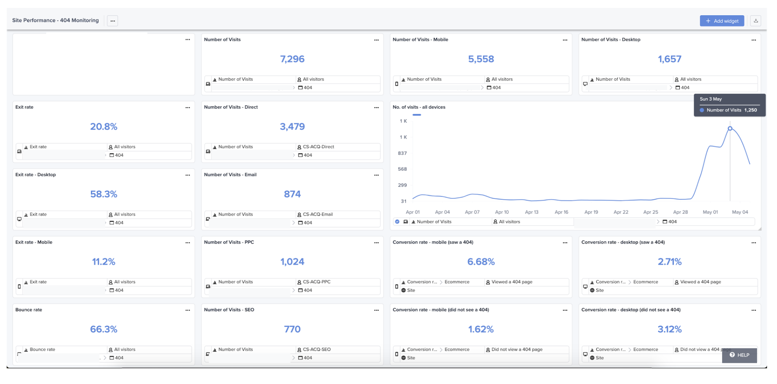Image resolution: width=777 pixels, height=384 pixels.
Task: Click the CS-ACQ-Direct segment label
Action: click(318, 147)
